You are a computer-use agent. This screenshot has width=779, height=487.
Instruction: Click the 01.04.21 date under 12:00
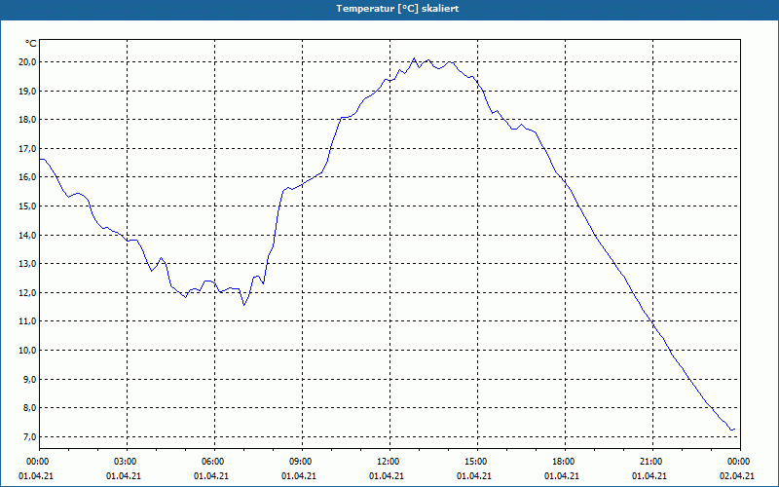point(387,476)
